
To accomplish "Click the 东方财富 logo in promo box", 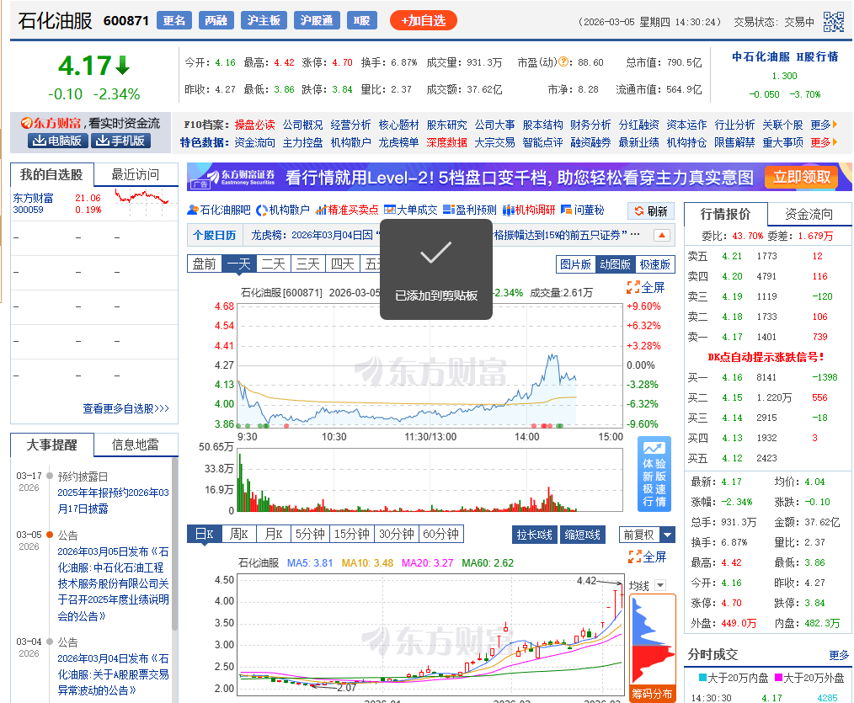I will 51,124.
